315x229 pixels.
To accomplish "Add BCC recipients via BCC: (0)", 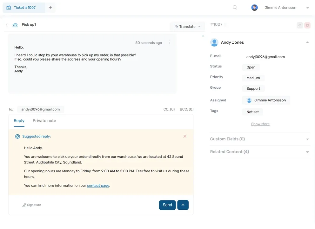I will click(186, 109).
